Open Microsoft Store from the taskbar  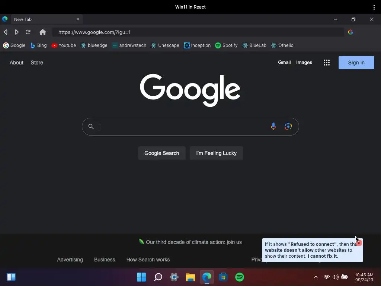[223, 277]
